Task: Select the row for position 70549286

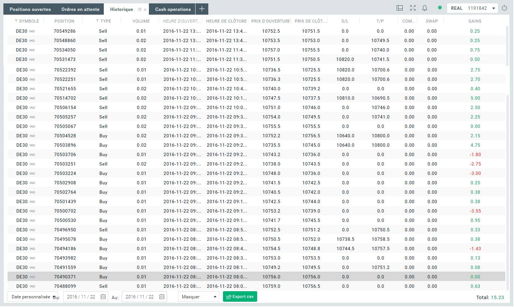Action: [x=65, y=31]
